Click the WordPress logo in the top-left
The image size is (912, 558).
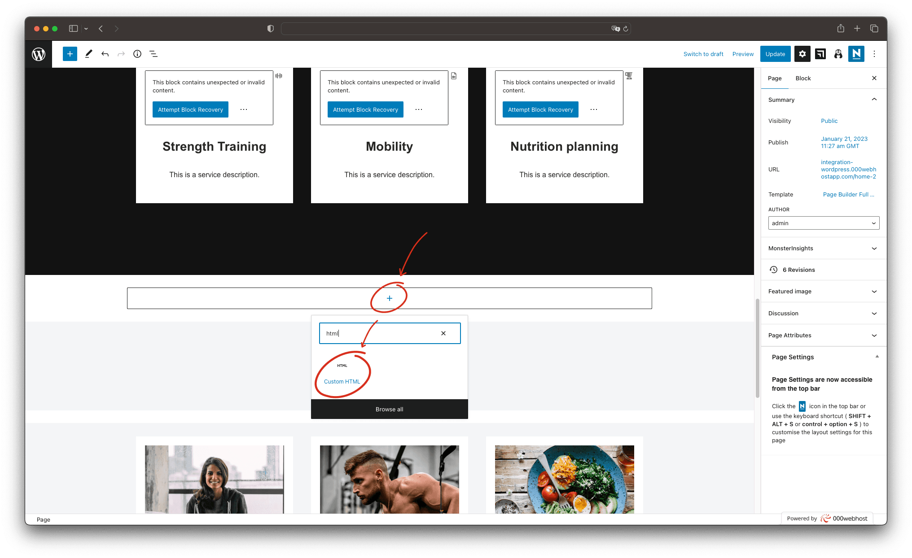click(x=38, y=54)
